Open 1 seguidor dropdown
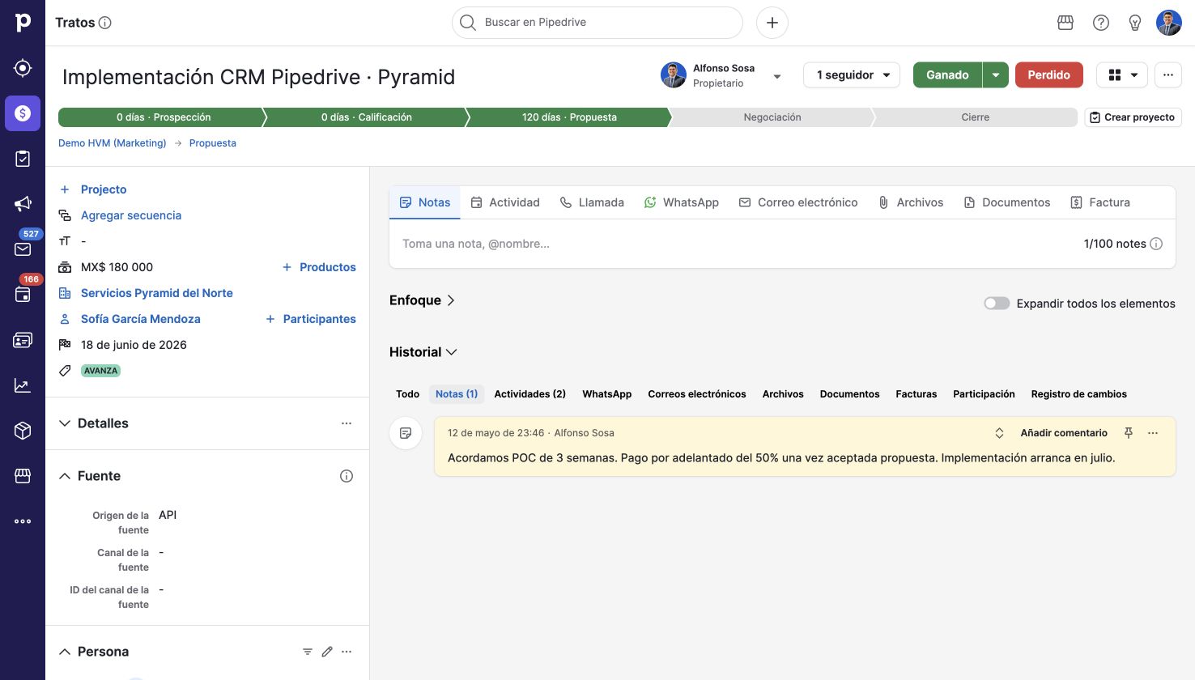This screenshot has height=680, width=1195. tap(852, 75)
